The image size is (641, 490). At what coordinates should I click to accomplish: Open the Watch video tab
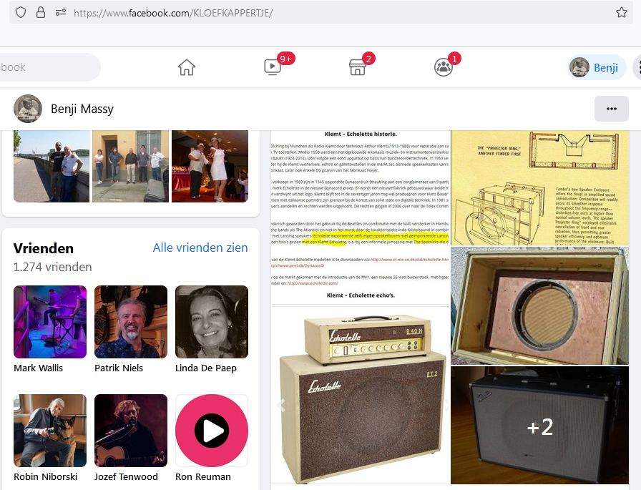(x=273, y=67)
